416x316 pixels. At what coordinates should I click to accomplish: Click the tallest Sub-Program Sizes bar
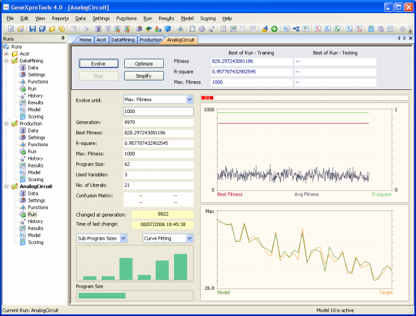(x=180, y=267)
